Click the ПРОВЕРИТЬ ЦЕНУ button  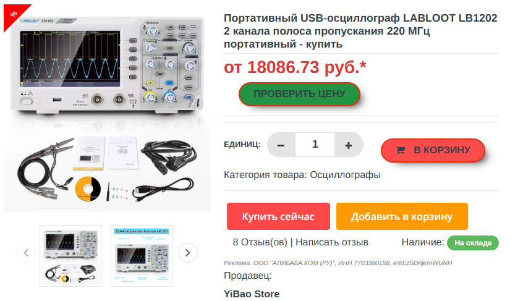tap(299, 94)
